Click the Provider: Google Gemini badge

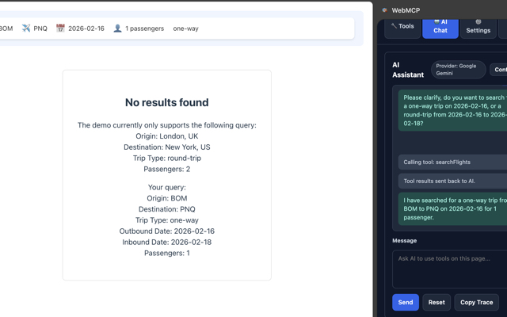pyautogui.click(x=458, y=70)
